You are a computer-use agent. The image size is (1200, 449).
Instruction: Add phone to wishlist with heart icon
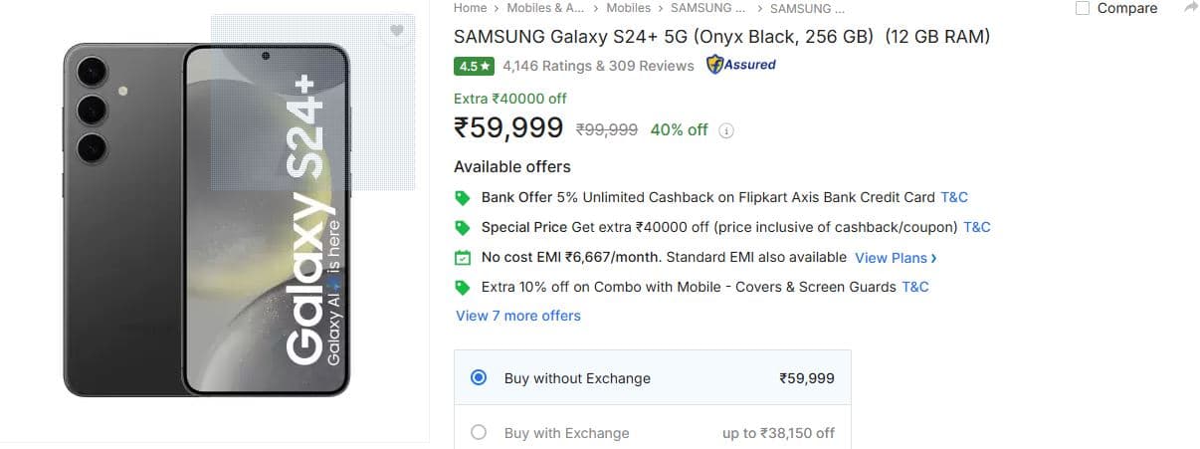click(x=397, y=31)
